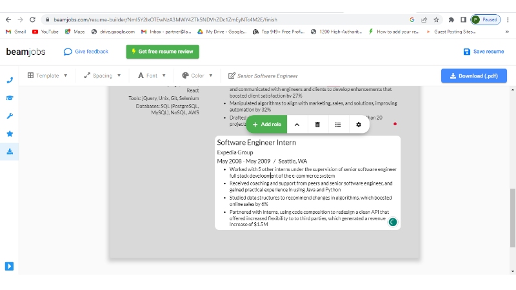Open the skills wrench section in sidebar

[10, 116]
